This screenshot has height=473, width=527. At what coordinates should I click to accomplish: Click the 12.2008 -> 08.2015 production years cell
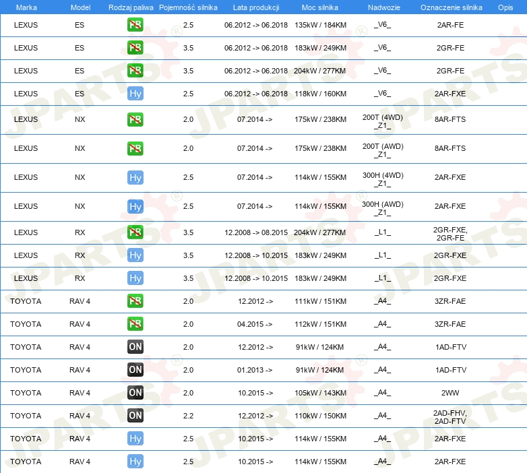tap(256, 232)
